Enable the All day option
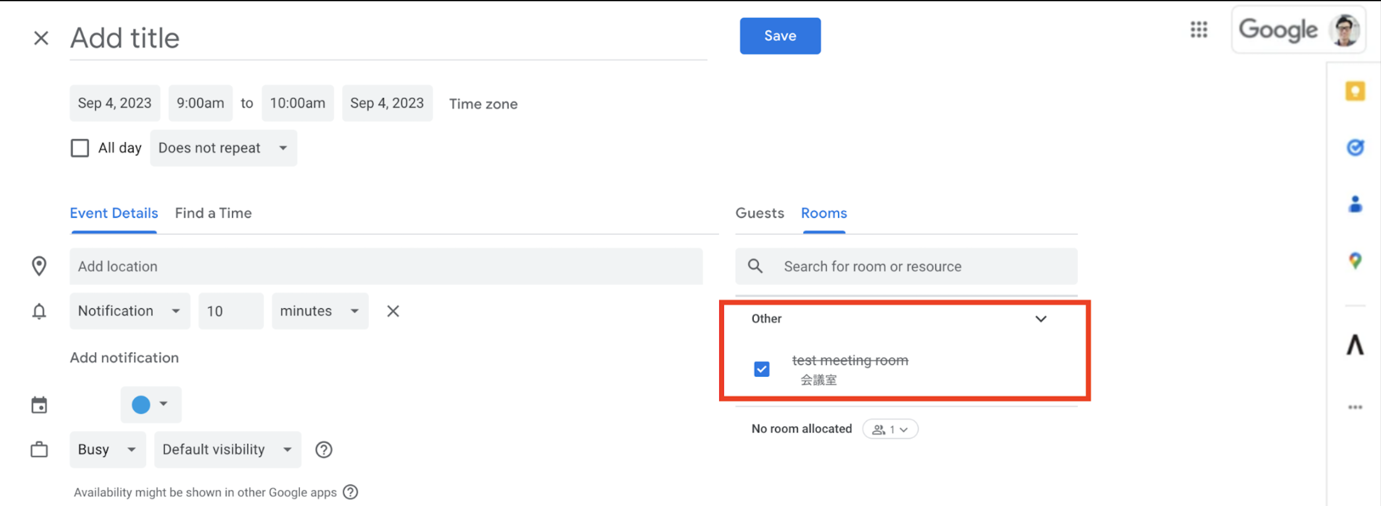The width and height of the screenshot is (1381, 506). coord(79,148)
